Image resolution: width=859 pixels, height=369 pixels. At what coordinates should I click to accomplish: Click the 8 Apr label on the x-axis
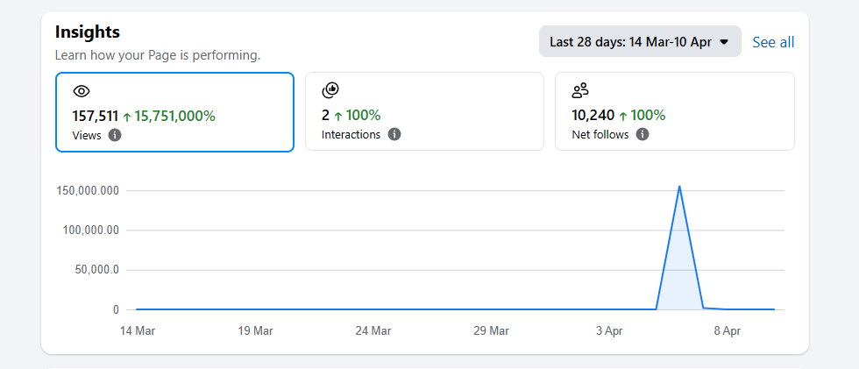pos(728,331)
